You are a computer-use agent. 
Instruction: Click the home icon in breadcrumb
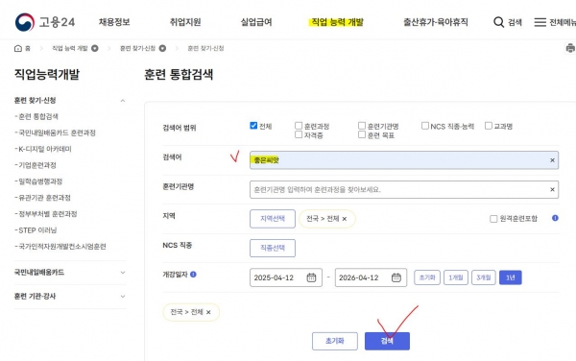click(x=18, y=48)
